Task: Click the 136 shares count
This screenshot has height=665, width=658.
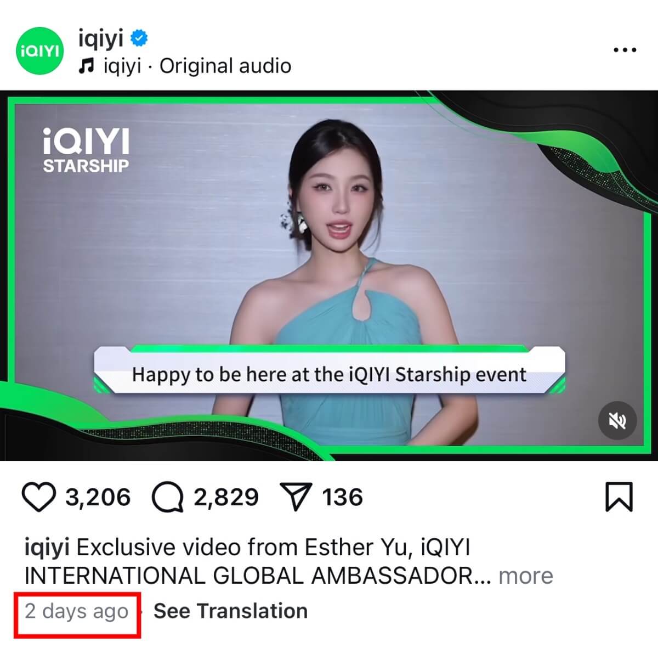Action: coord(342,497)
